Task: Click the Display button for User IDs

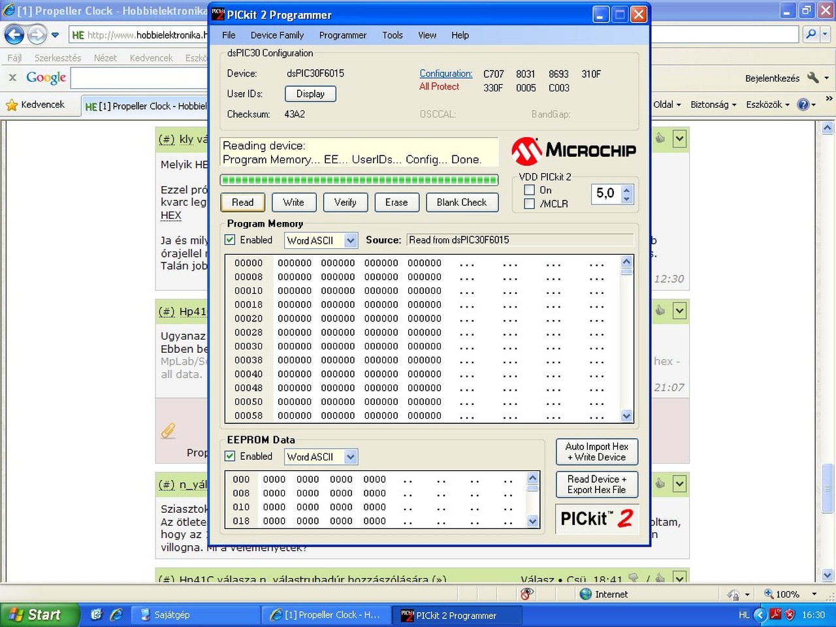Action: pyautogui.click(x=310, y=94)
